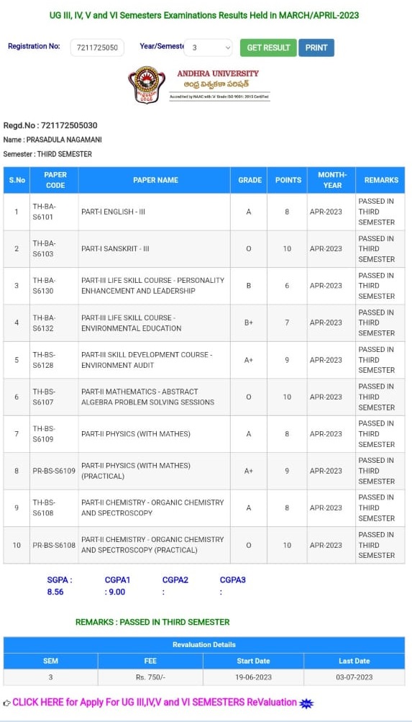Click the Andhra University emblem logo
The width and height of the screenshot is (412, 722).
[147, 85]
